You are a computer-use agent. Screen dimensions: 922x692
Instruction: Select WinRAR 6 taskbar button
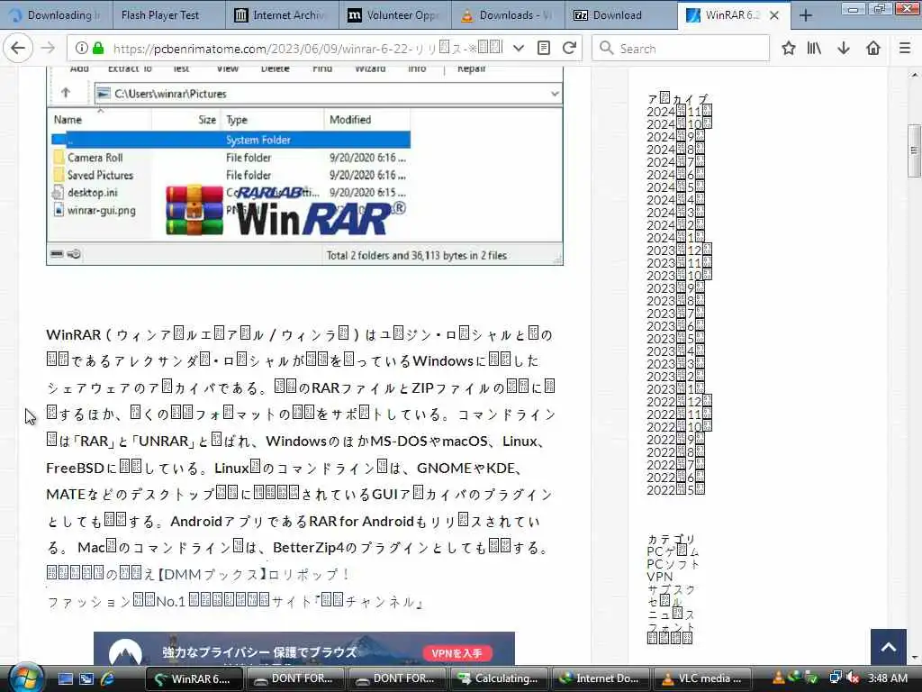(194, 679)
